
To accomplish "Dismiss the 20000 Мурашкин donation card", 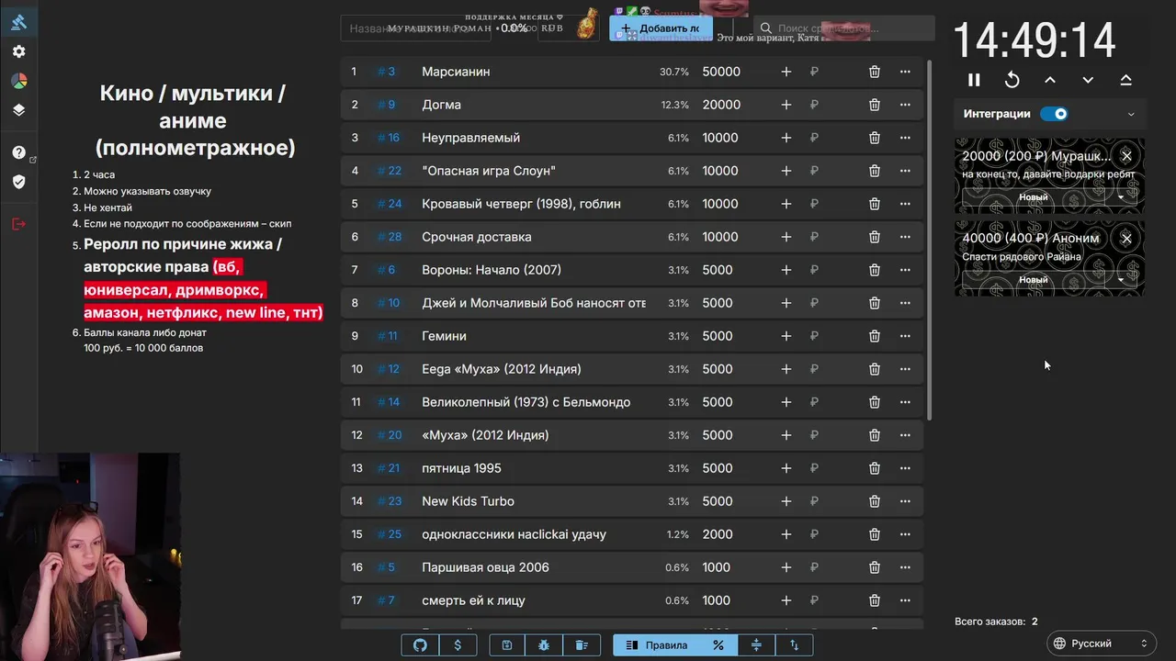I will tap(1126, 156).
